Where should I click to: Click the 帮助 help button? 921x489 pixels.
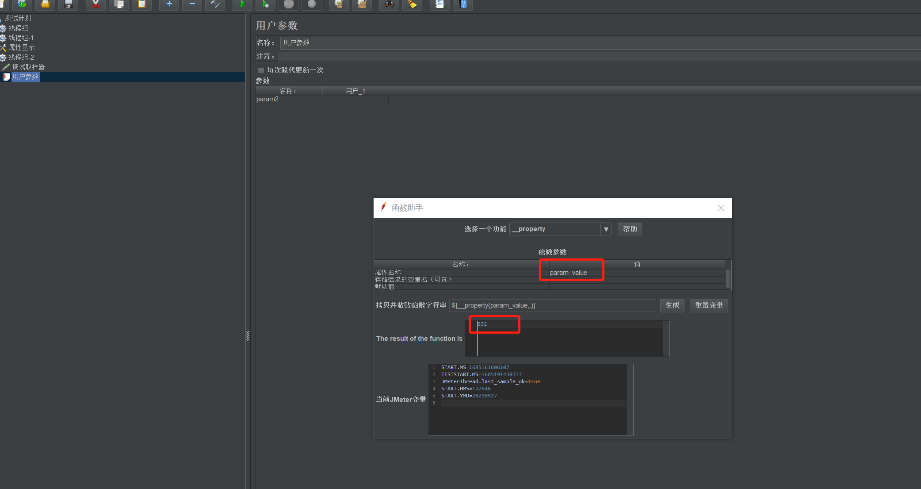pyautogui.click(x=630, y=229)
